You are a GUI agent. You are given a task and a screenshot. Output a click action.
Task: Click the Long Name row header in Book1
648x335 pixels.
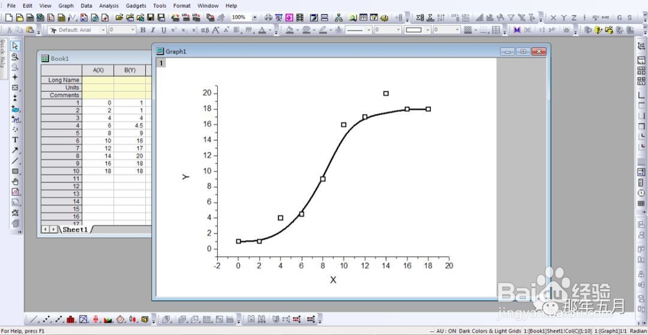(x=62, y=80)
